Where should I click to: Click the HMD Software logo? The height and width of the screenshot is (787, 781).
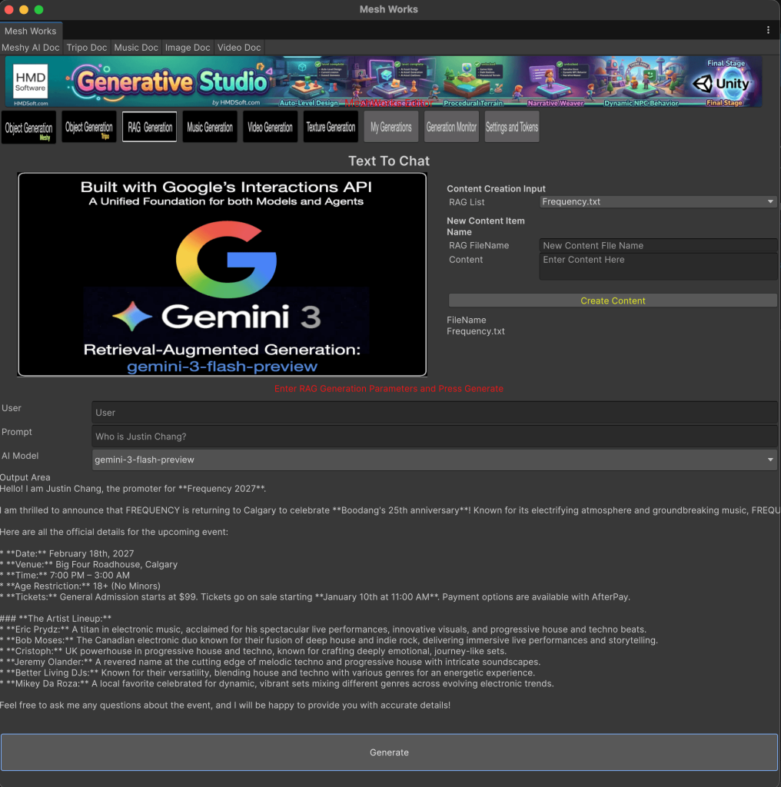pos(30,81)
